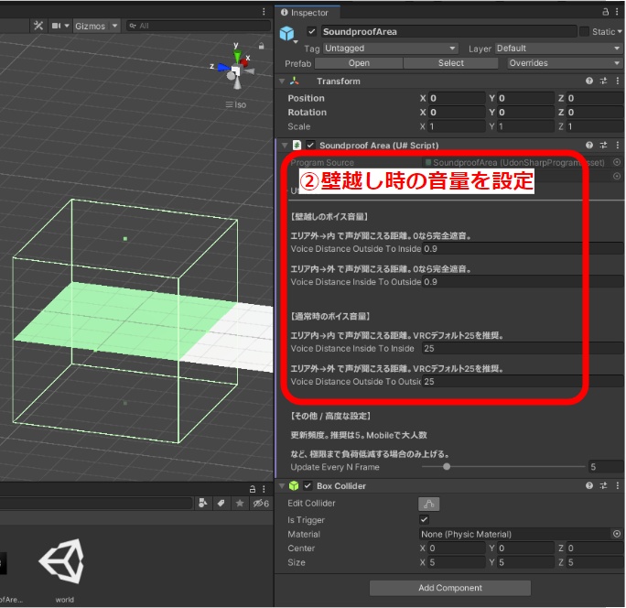Click the Edit Collider button
626x608 pixels.
coord(429,504)
